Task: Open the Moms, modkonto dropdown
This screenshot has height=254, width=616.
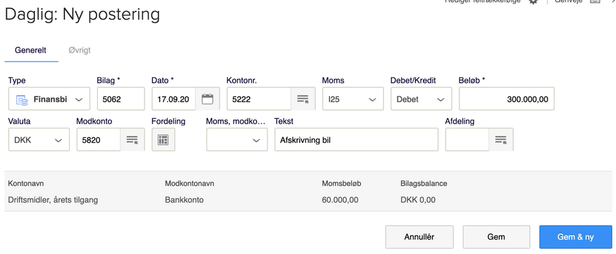Action: click(237, 139)
